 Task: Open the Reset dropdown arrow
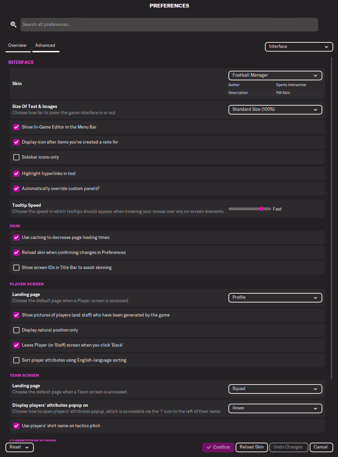point(27,447)
